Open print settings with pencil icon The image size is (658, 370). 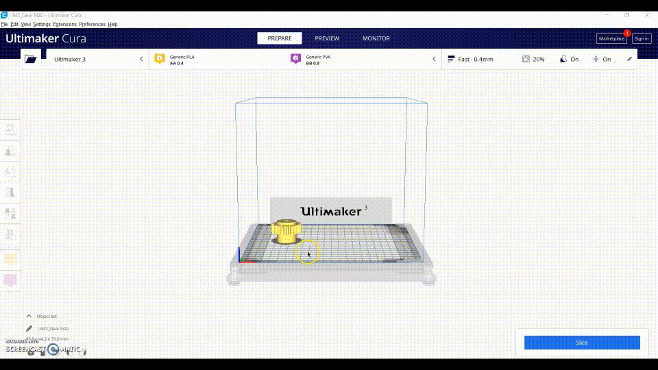click(x=629, y=59)
